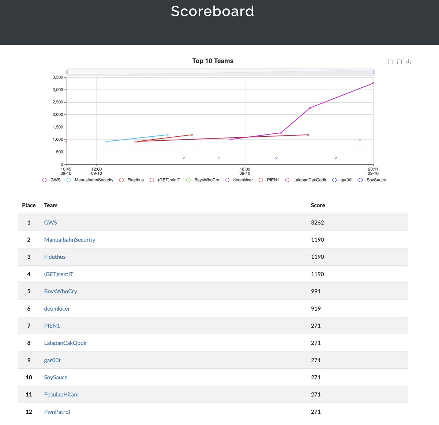Click the chart restore icon
The image size is (439, 425).
tap(399, 61)
